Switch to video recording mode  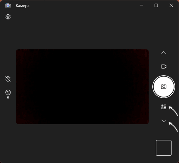tap(164, 66)
